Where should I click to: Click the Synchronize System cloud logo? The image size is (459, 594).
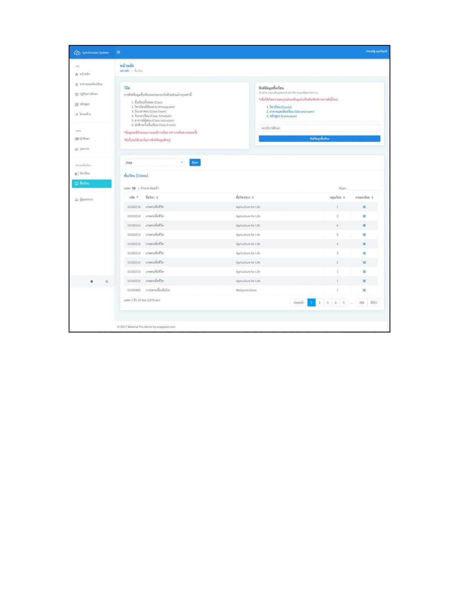77,52
